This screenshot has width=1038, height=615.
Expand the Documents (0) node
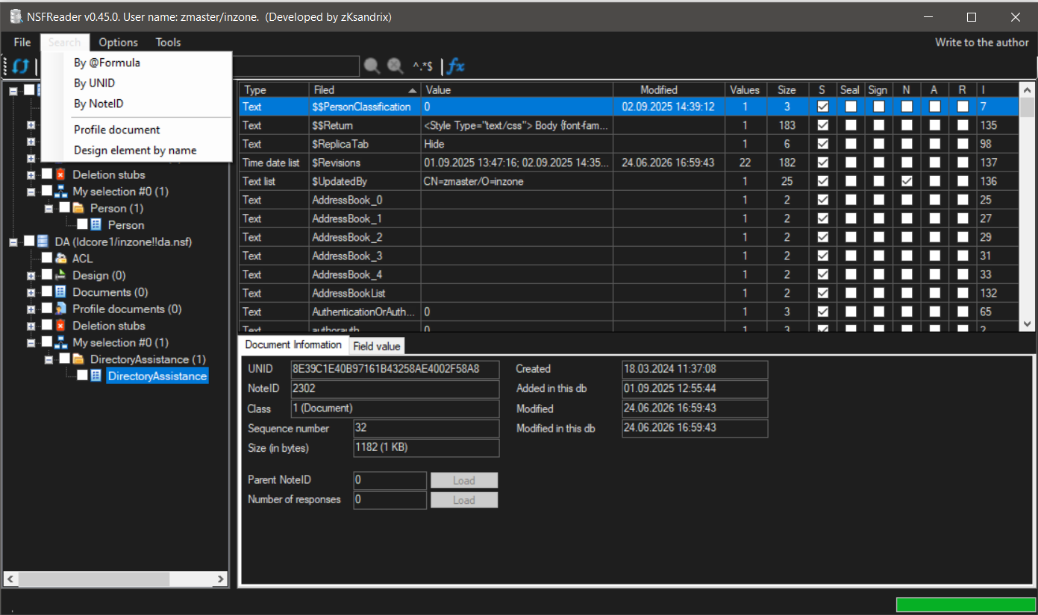point(31,292)
